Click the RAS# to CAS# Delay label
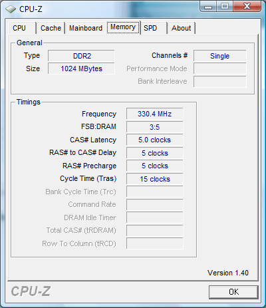 pyautogui.click(x=82, y=152)
